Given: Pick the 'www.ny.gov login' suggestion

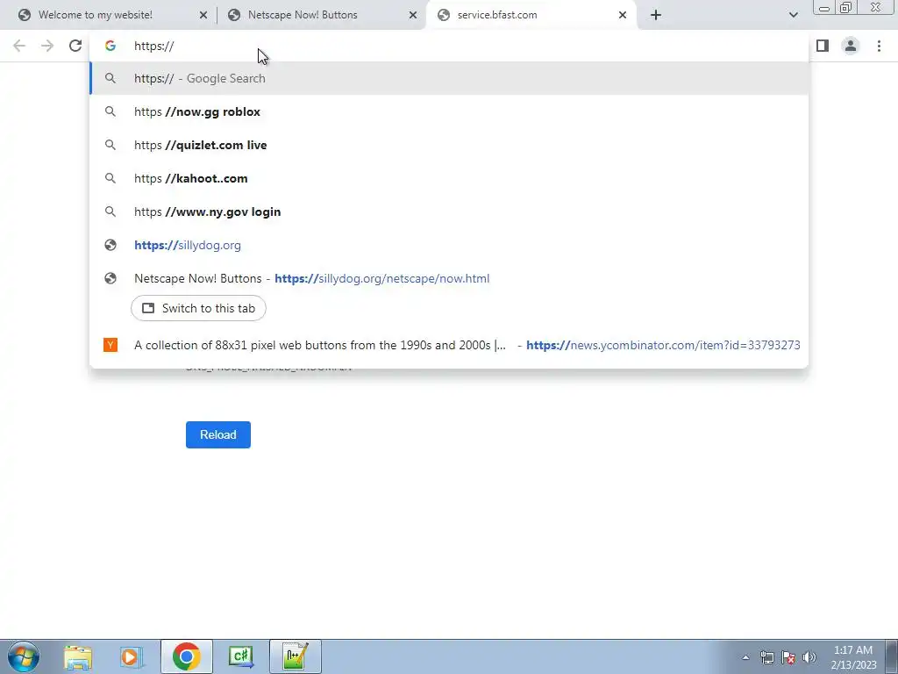Looking at the screenshot, I should (449, 212).
